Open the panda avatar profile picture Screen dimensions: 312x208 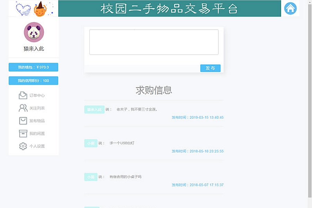34,32
